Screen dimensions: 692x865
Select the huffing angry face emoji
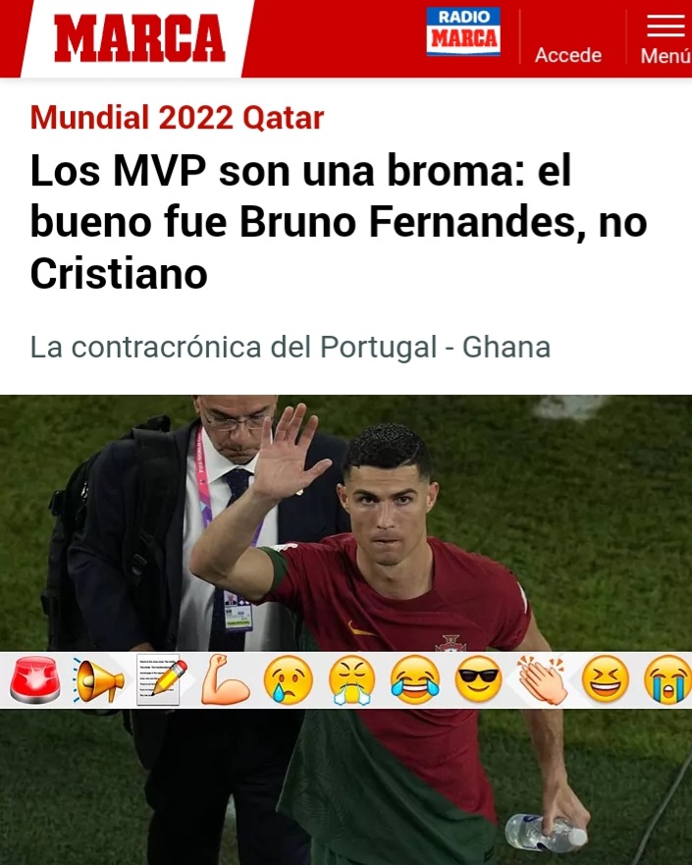pyautogui.click(x=351, y=679)
